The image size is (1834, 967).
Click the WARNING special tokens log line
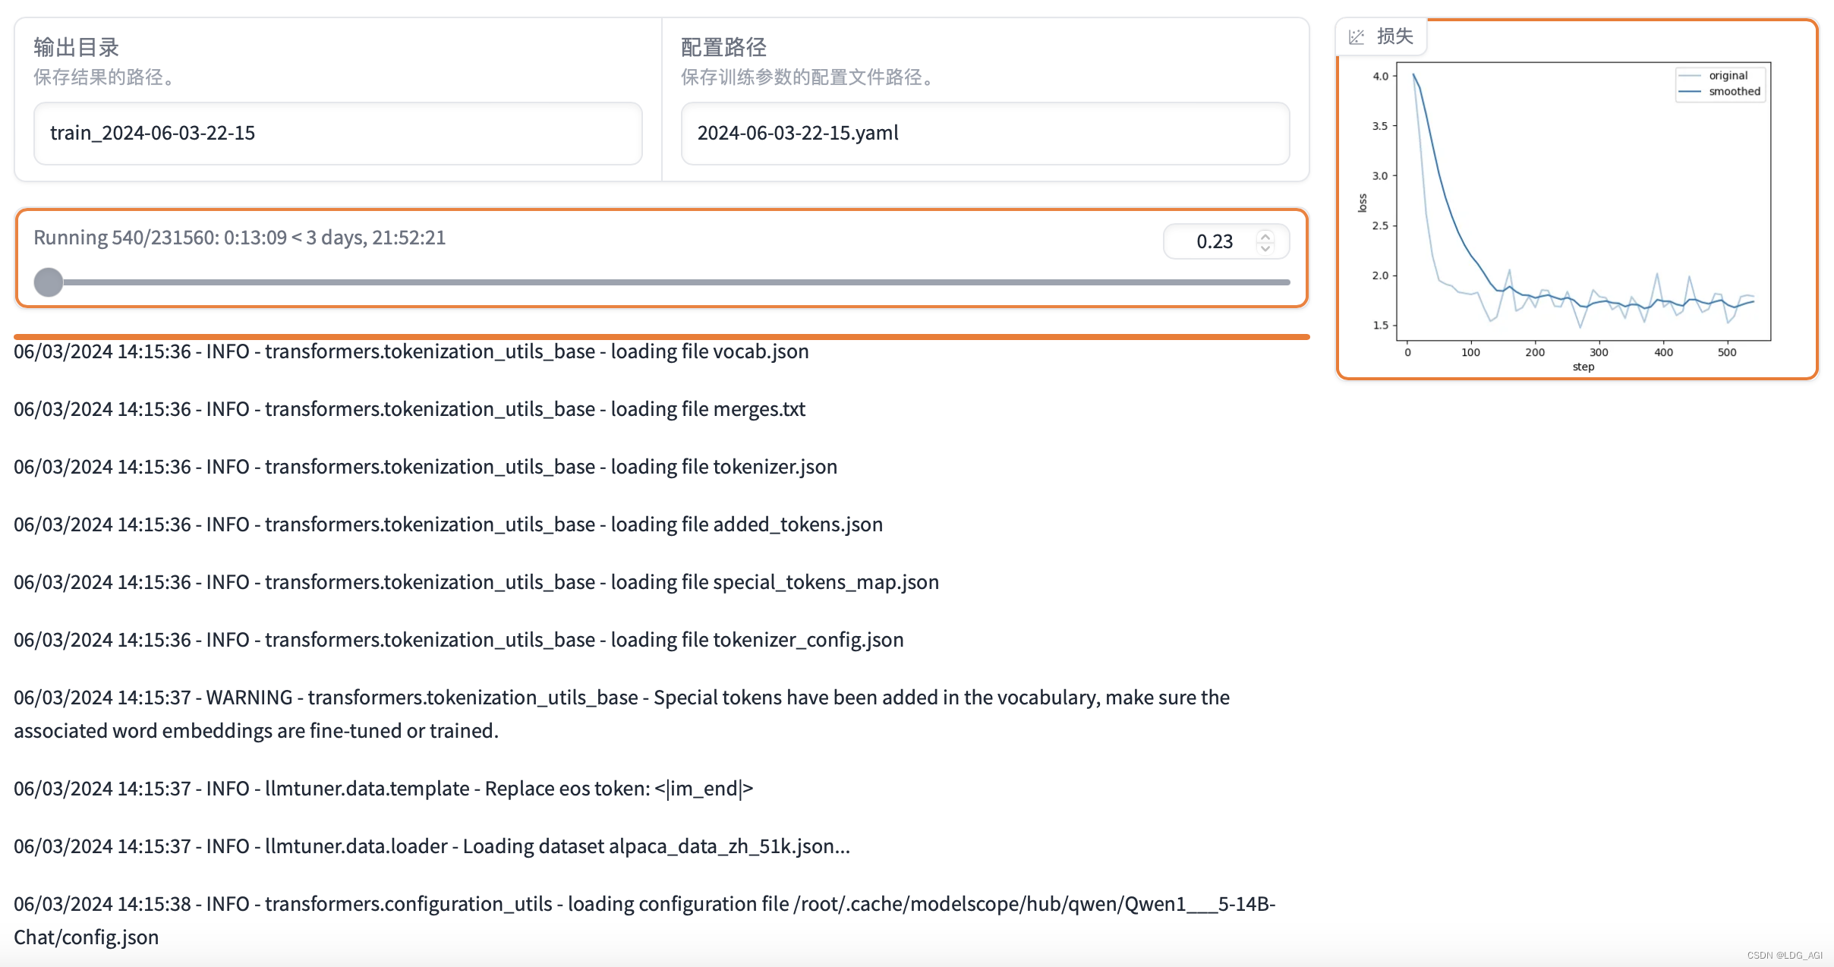click(621, 713)
